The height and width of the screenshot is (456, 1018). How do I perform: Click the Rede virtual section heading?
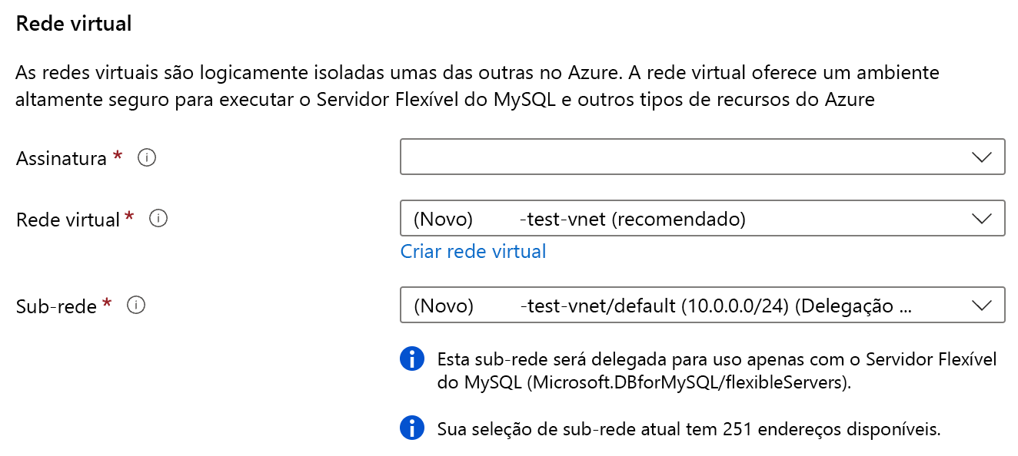tap(72, 23)
